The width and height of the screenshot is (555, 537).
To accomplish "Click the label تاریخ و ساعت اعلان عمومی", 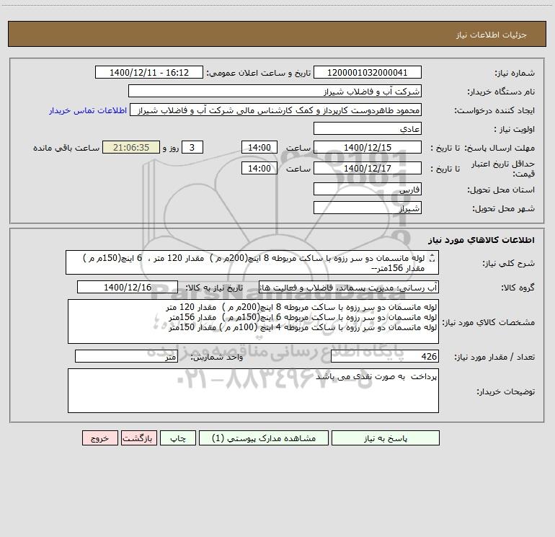I will tap(258, 73).
